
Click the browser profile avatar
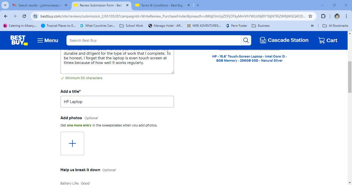337,16
